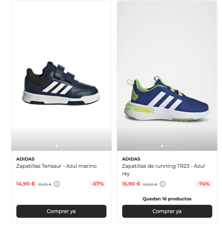The image size is (222, 226).
Task: Select first carousel dot on TR23 image
Action: tap(162, 146)
